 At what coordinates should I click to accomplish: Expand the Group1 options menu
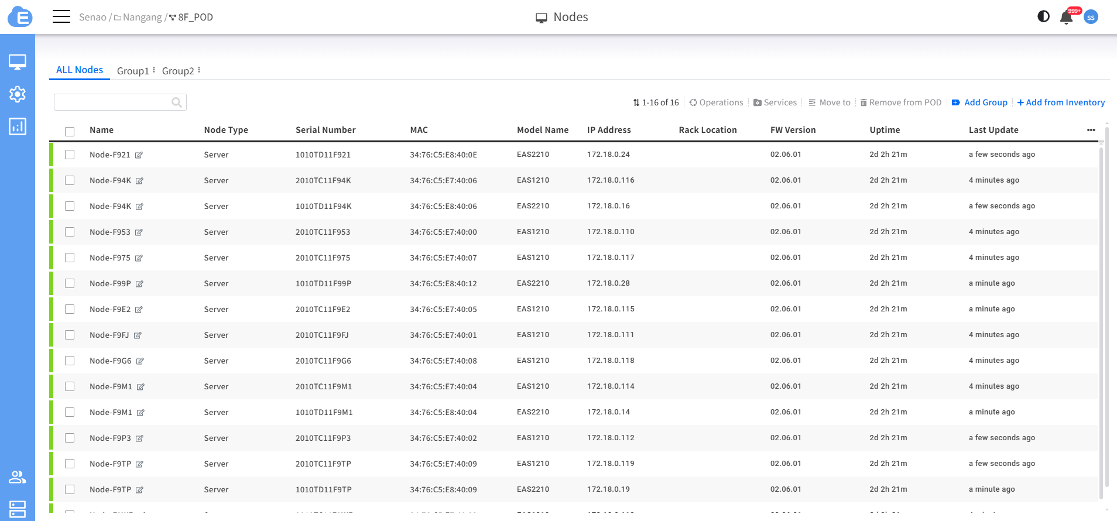tap(154, 70)
